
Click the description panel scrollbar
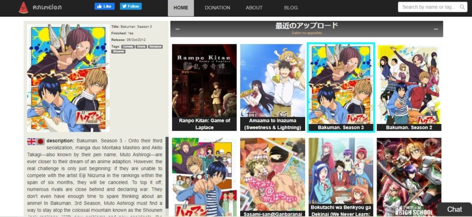point(167,172)
